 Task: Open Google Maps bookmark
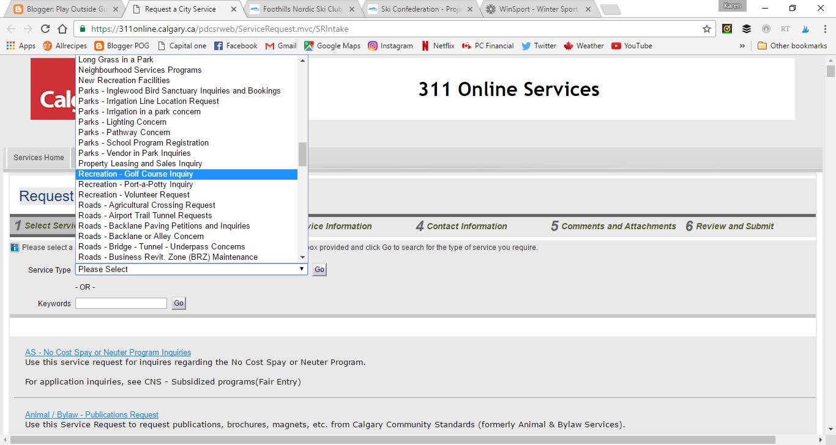(332, 46)
